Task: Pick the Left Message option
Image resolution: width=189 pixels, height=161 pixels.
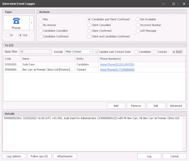Action: coord(138,31)
